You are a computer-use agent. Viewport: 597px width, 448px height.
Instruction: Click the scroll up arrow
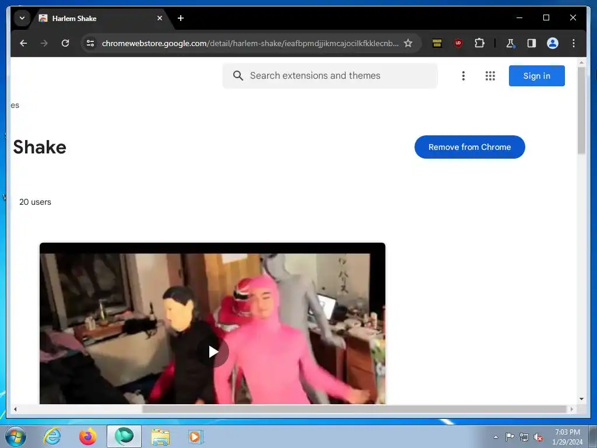point(581,62)
